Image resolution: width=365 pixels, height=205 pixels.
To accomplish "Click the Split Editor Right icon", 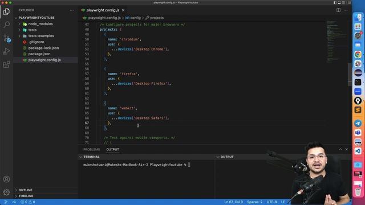I will click(x=338, y=10).
